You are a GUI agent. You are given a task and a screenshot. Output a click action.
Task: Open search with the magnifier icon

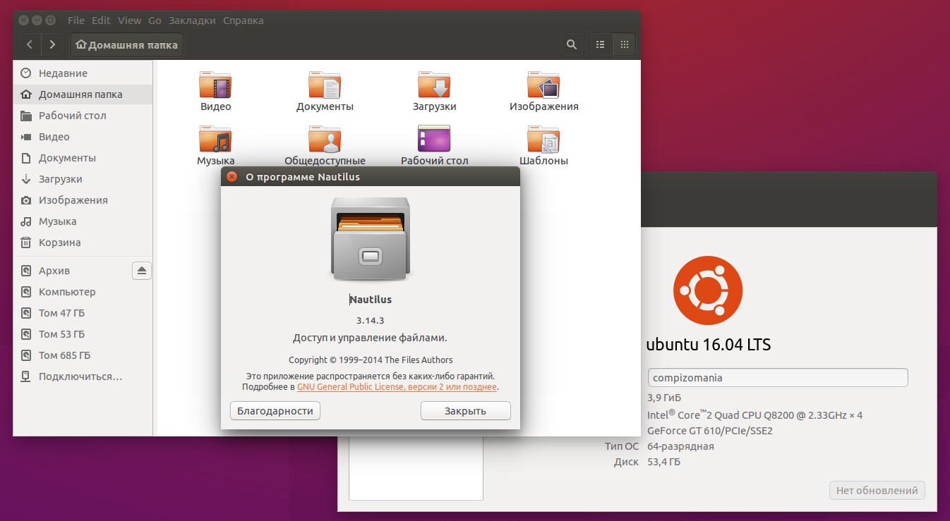click(572, 44)
